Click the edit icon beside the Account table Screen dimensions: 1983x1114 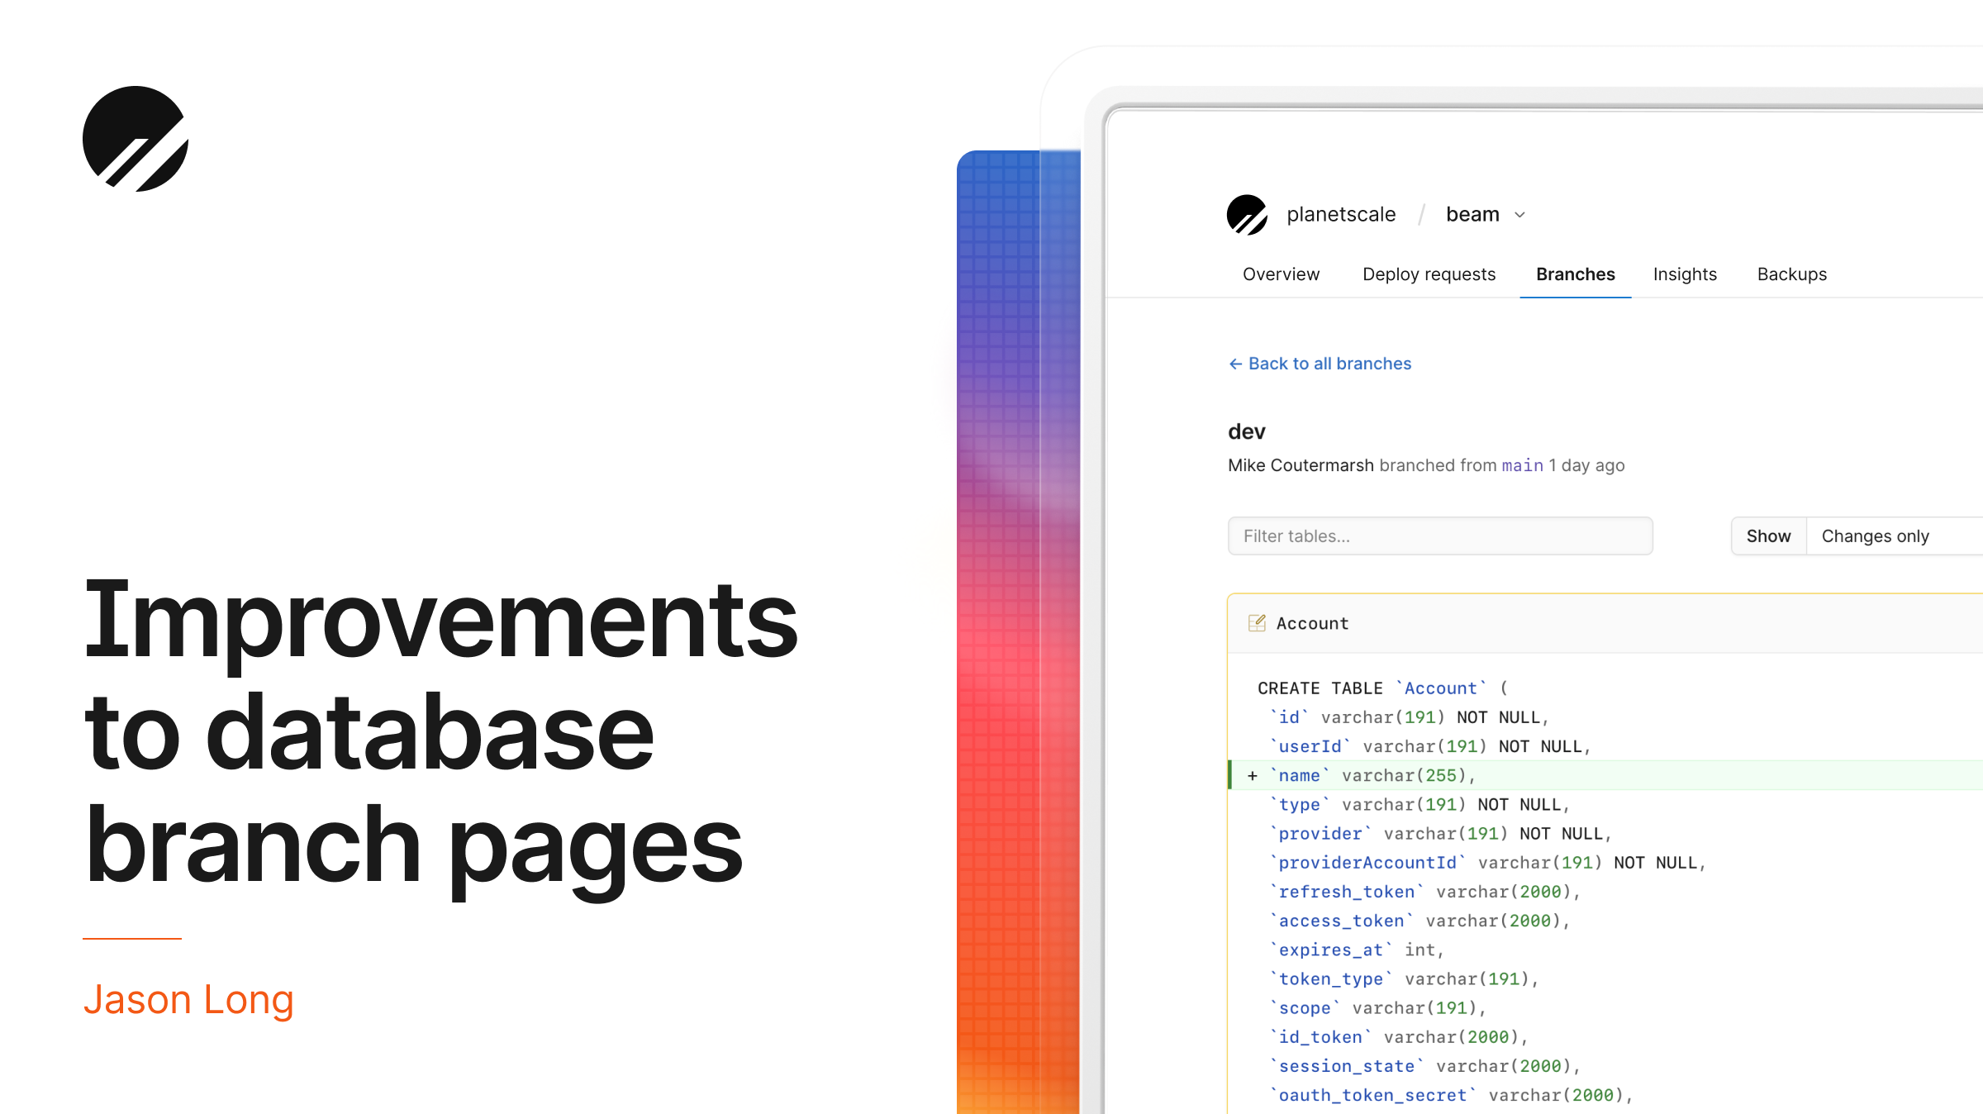[x=1258, y=623]
